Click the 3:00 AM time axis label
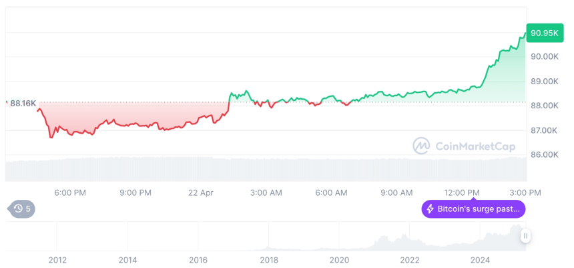The height and width of the screenshot is (268, 574). pyautogui.click(x=266, y=192)
